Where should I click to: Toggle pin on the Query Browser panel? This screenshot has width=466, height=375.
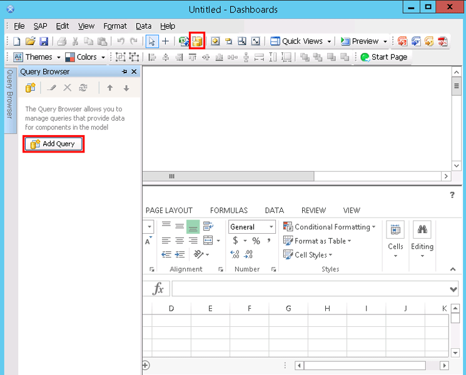click(x=124, y=72)
